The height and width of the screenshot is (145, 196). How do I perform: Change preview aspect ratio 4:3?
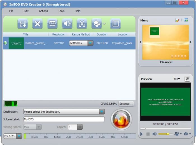pos(176,79)
